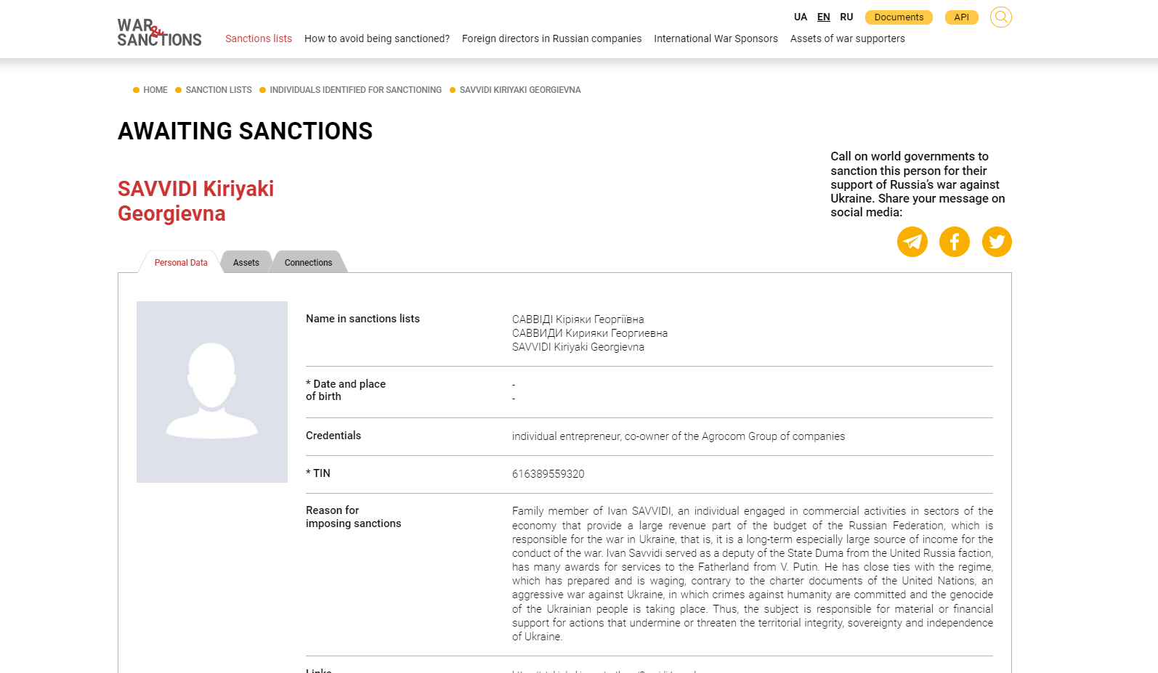
Task: Select the Personal Data tab
Action: pyautogui.click(x=181, y=263)
